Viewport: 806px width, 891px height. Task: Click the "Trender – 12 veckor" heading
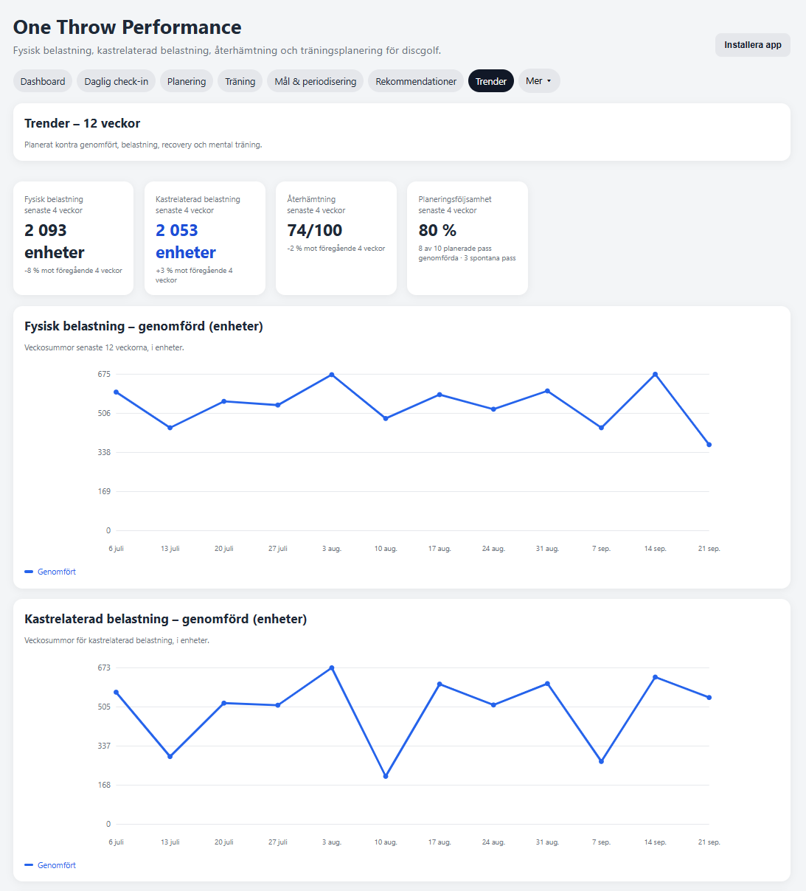pyautogui.click(x=83, y=123)
